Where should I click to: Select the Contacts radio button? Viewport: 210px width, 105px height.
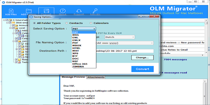coord(67,23)
